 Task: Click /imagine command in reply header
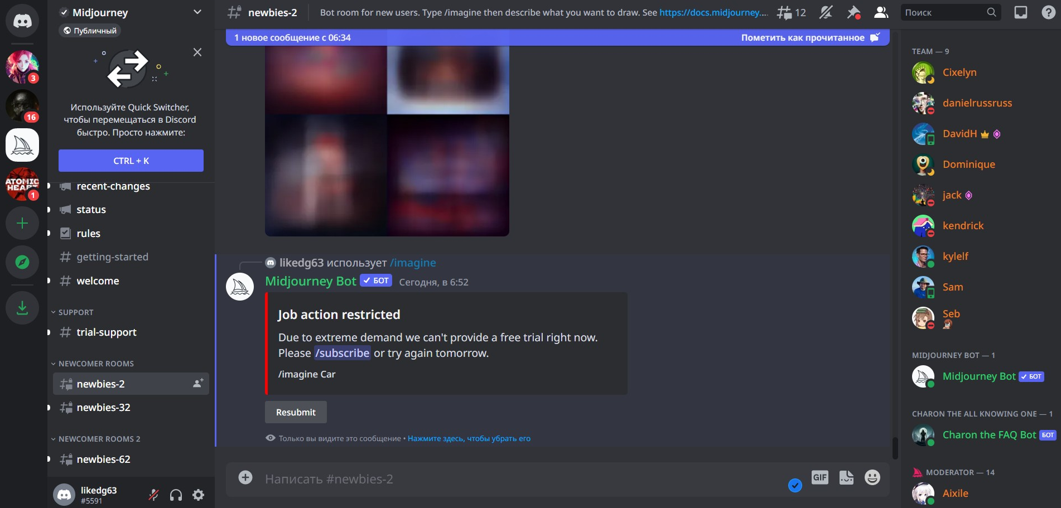(413, 263)
